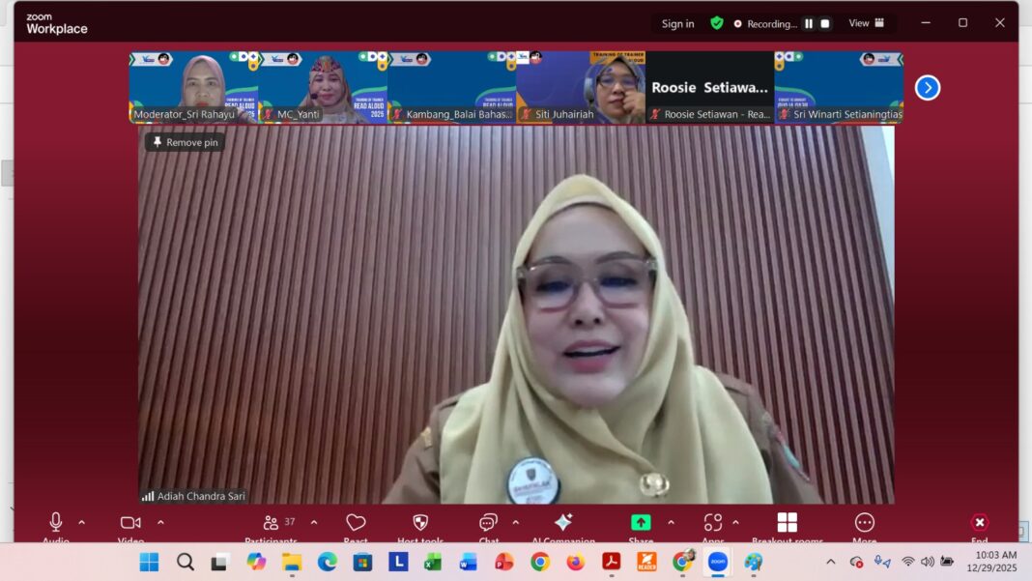Screen dimensions: 1032x581
Task: Click the Sign in button
Action: (677, 24)
